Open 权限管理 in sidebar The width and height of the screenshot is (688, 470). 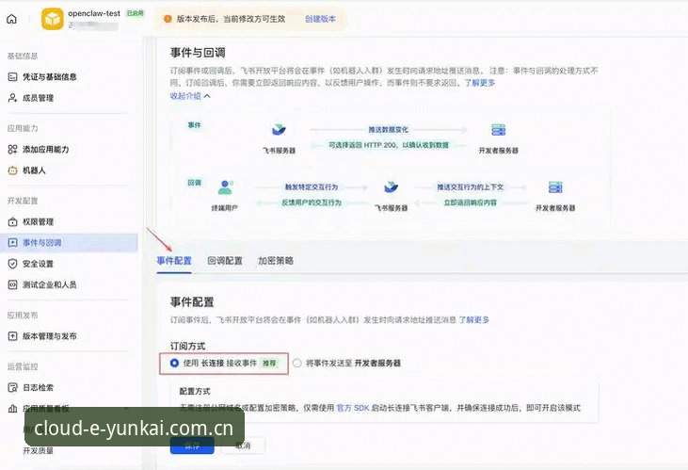point(39,222)
